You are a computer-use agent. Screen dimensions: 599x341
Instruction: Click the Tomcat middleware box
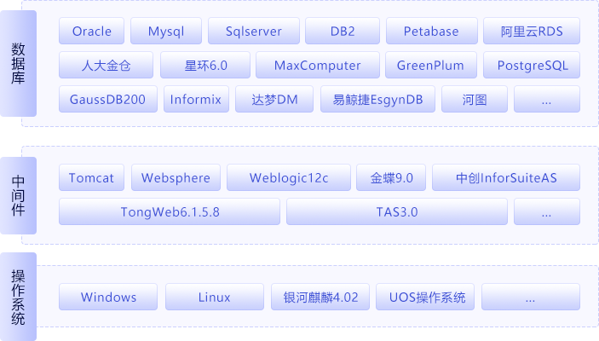pos(92,178)
